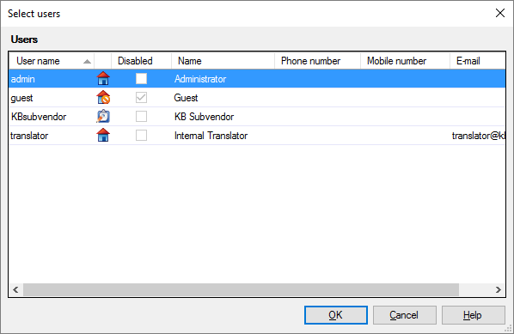The height and width of the screenshot is (334, 514).
Task: Click the Cancel button
Action: click(405, 315)
